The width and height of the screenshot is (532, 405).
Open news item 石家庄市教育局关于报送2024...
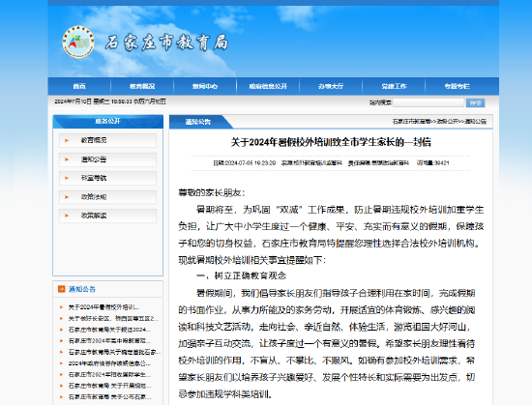(109, 330)
